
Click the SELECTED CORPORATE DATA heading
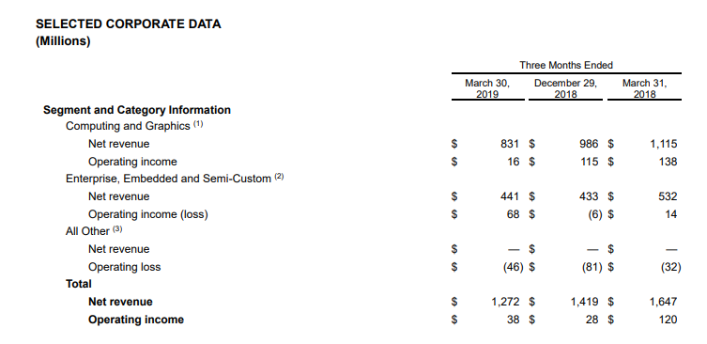coord(129,23)
